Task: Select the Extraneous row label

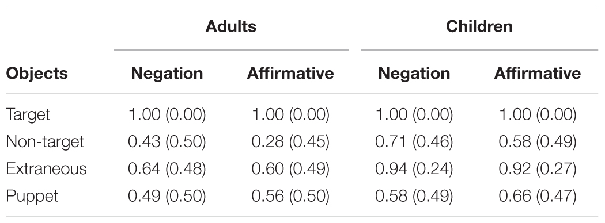Action: coord(46,169)
